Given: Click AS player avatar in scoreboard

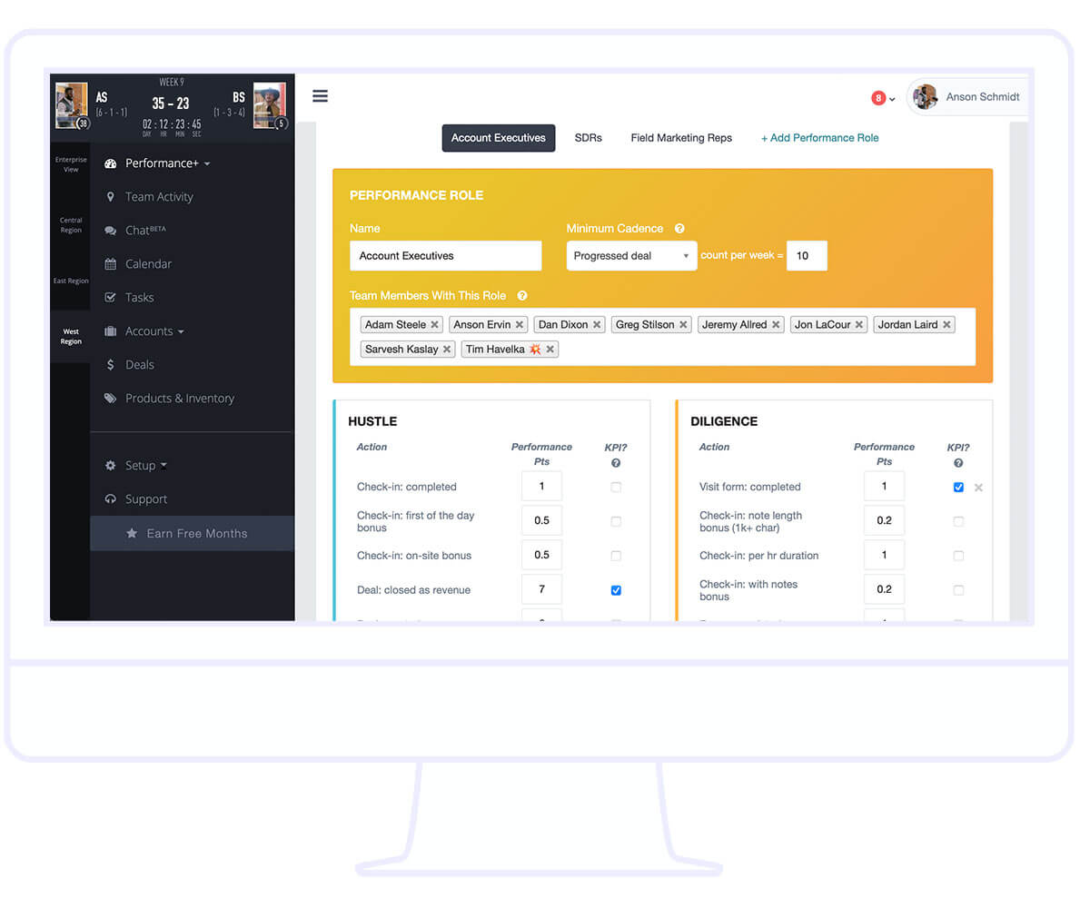Looking at the screenshot, I should pyautogui.click(x=72, y=105).
